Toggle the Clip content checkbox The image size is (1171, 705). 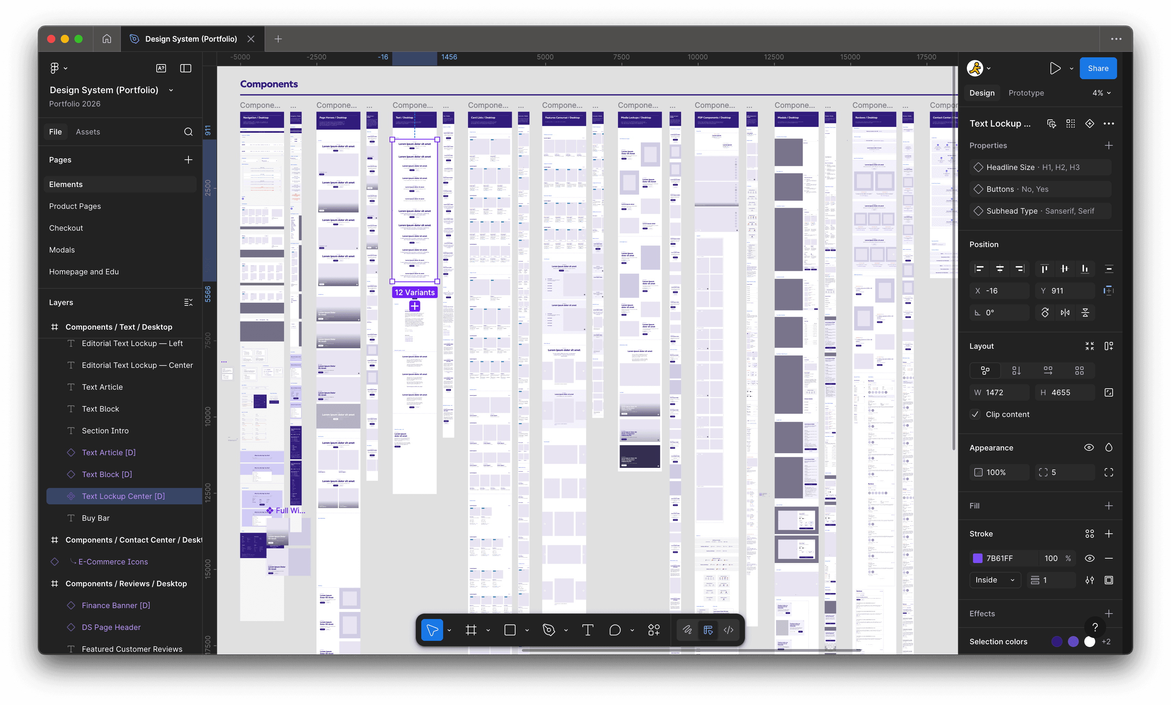coord(975,414)
